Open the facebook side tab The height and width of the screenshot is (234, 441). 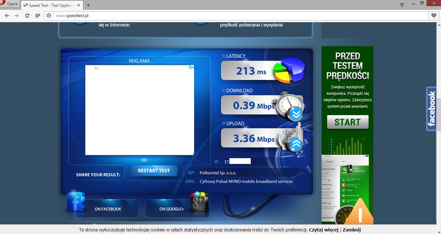click(431, 109)
